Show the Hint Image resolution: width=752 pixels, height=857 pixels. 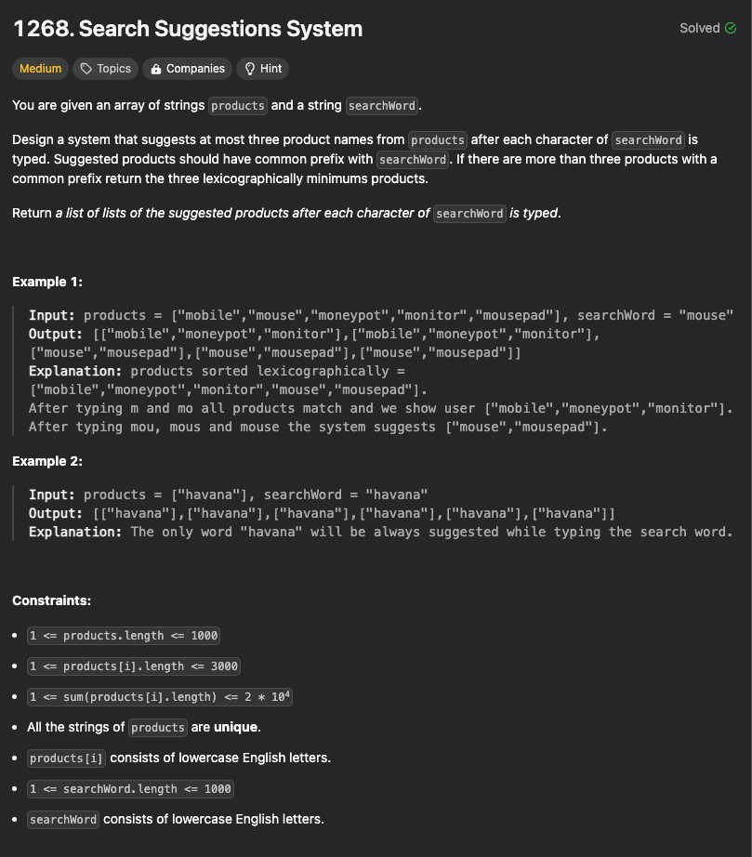(x=263, y=69)
